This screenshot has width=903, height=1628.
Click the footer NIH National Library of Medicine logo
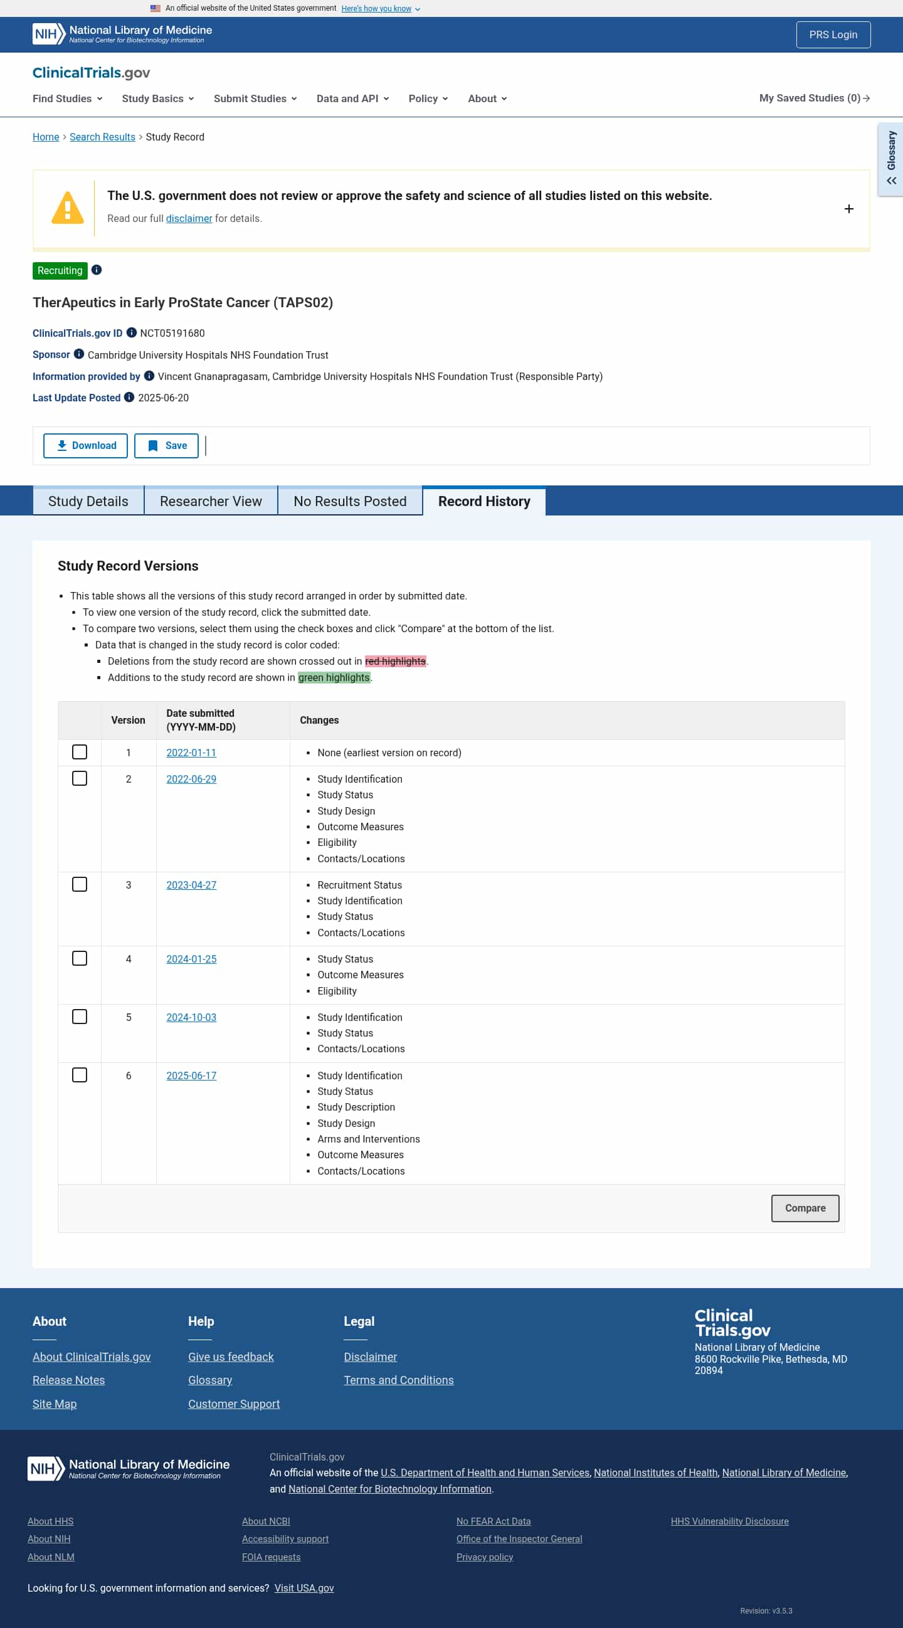pyautogui.click(x=129, y=1468)
